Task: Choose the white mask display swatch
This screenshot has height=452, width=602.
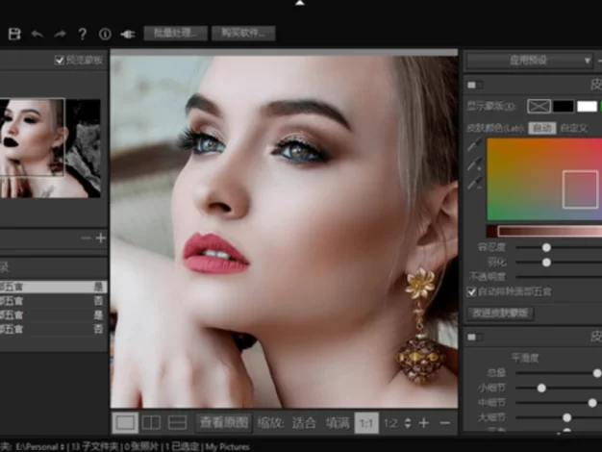Action: (x=587, y=107)
